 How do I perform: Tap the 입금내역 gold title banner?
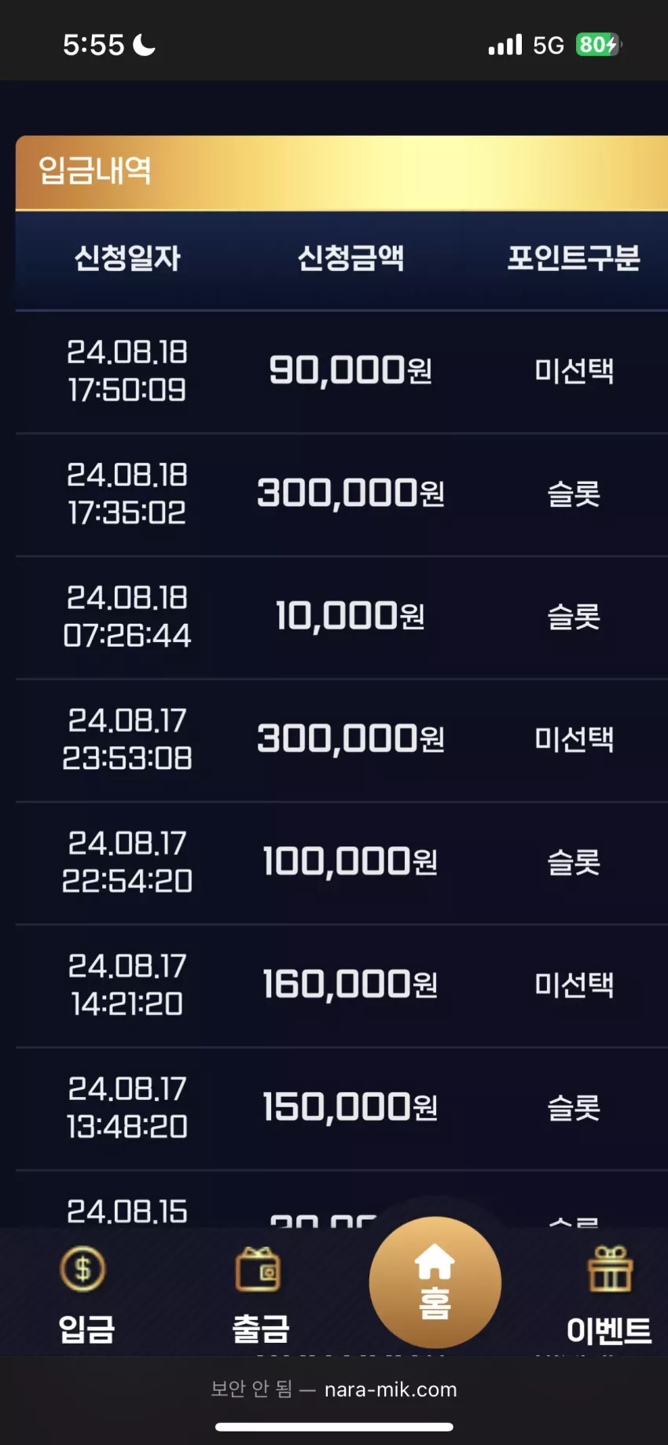pyautogui.click(x=342, y=172)
